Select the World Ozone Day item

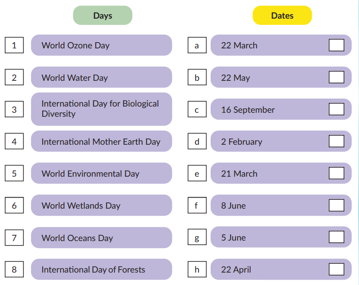[101, 45]
